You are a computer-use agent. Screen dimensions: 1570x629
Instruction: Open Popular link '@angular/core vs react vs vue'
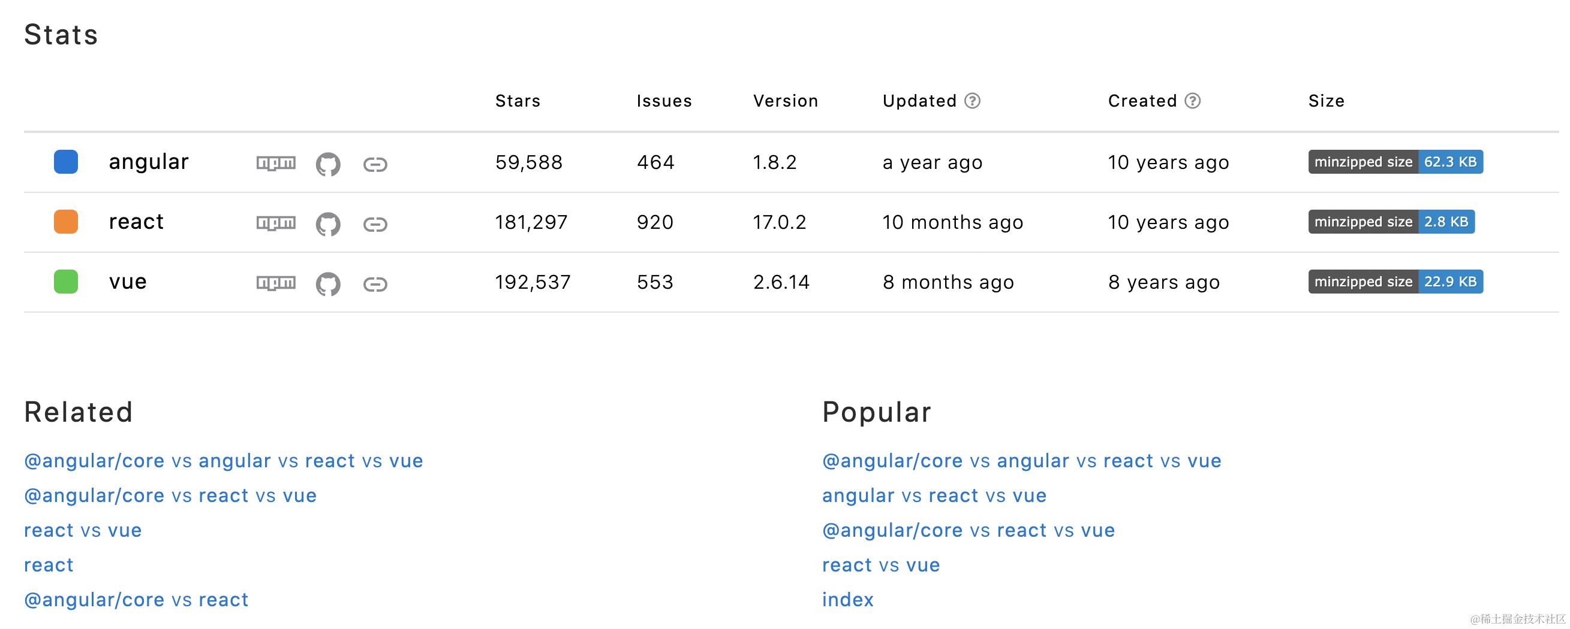(x=969, y=530)
